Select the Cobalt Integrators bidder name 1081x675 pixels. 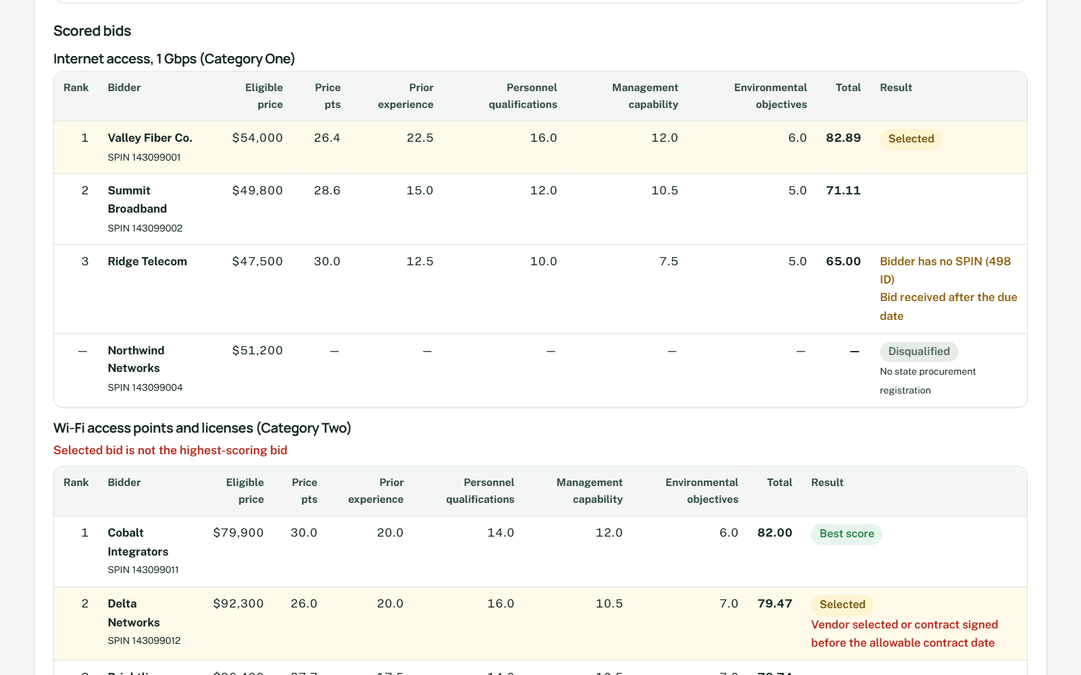pos(138,542)
